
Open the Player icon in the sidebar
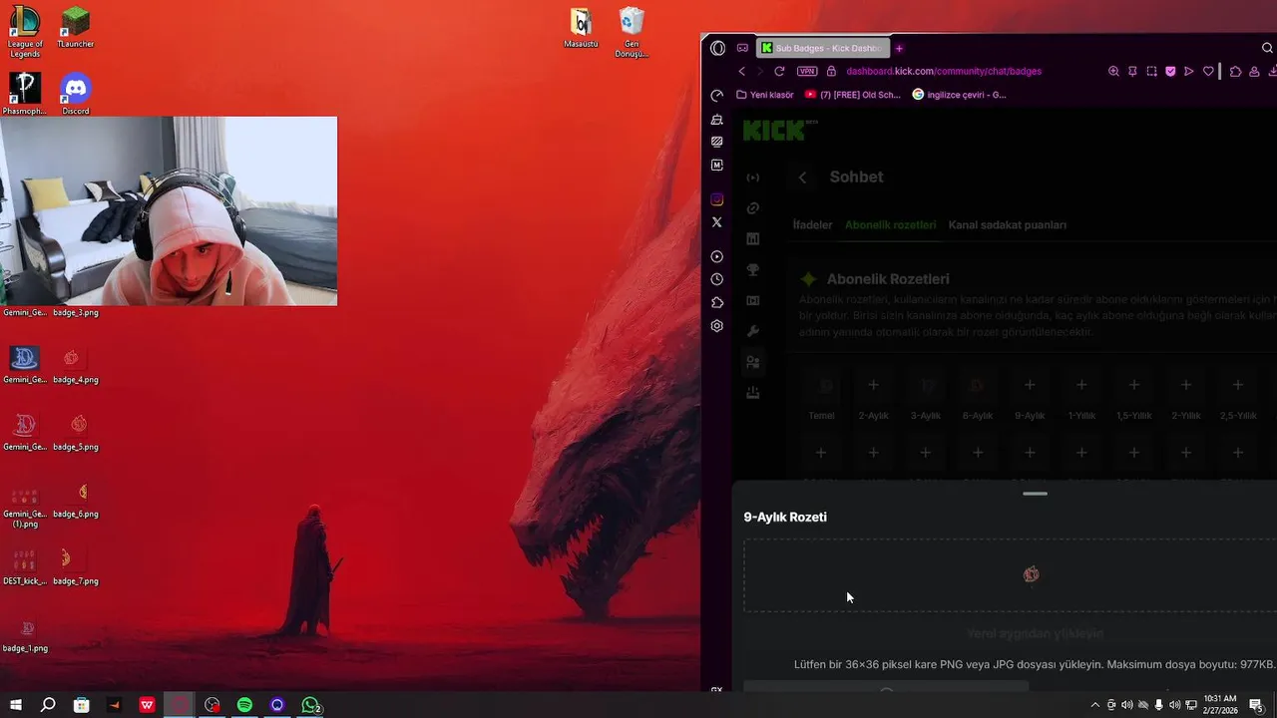[716, 256]
